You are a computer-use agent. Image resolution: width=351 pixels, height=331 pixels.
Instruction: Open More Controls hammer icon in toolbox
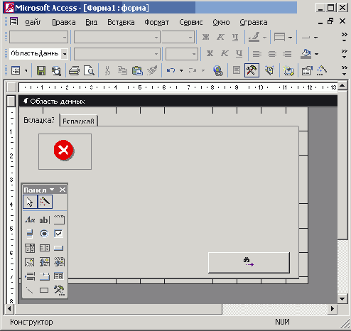coord(59,290)
